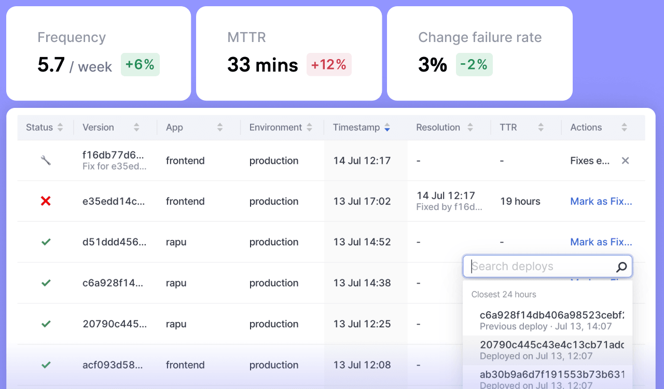Click the green checkmark for c6a928f14 deploy

(46, 283)
